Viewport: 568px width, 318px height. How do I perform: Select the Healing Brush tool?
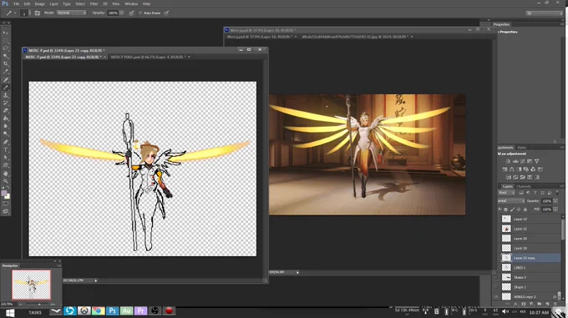(x=6, y=79)
